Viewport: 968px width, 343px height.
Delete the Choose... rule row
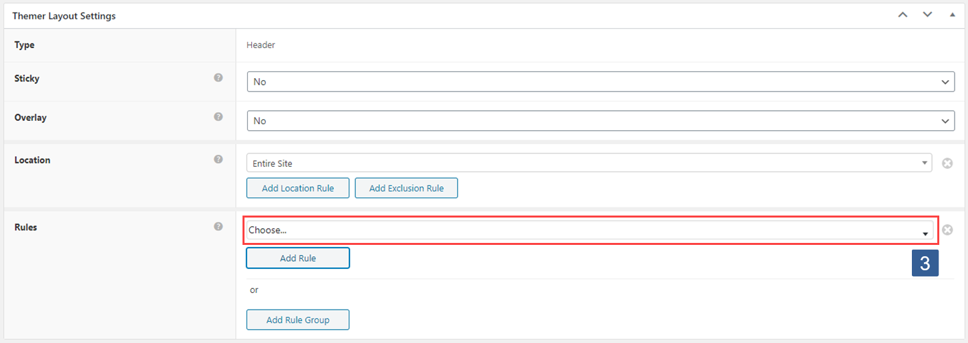coord(947,230)
